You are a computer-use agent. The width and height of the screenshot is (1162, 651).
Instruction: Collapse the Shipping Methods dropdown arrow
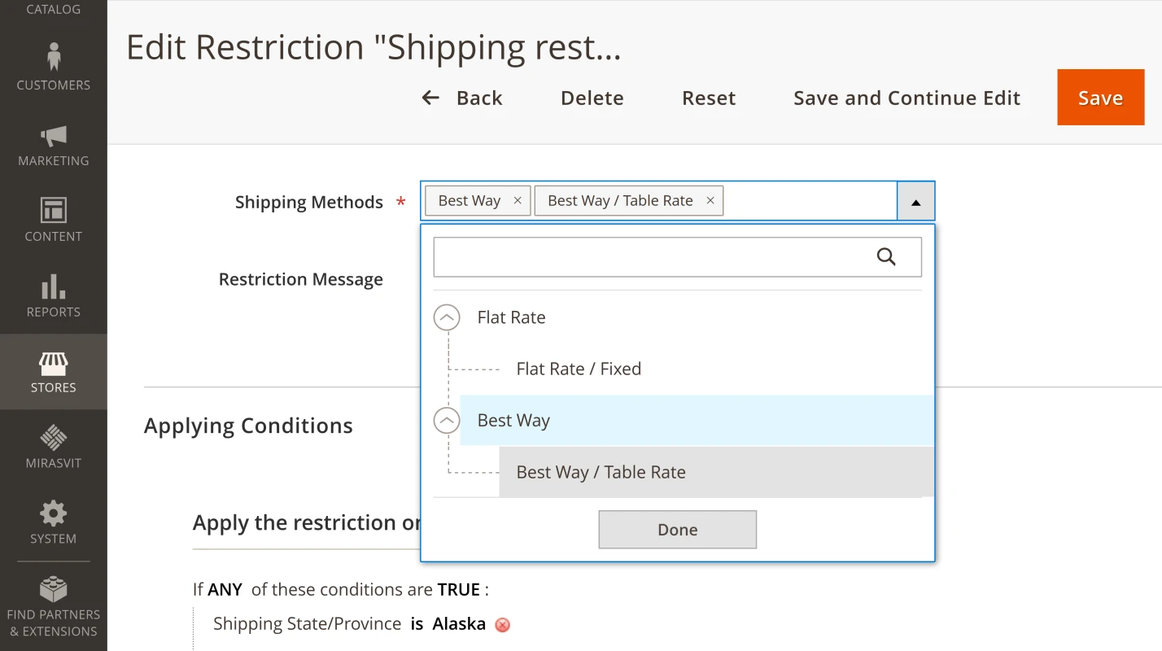click(x=915, y=200)
